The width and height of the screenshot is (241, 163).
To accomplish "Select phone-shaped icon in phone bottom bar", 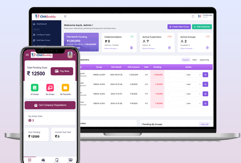I will [57, 160].
